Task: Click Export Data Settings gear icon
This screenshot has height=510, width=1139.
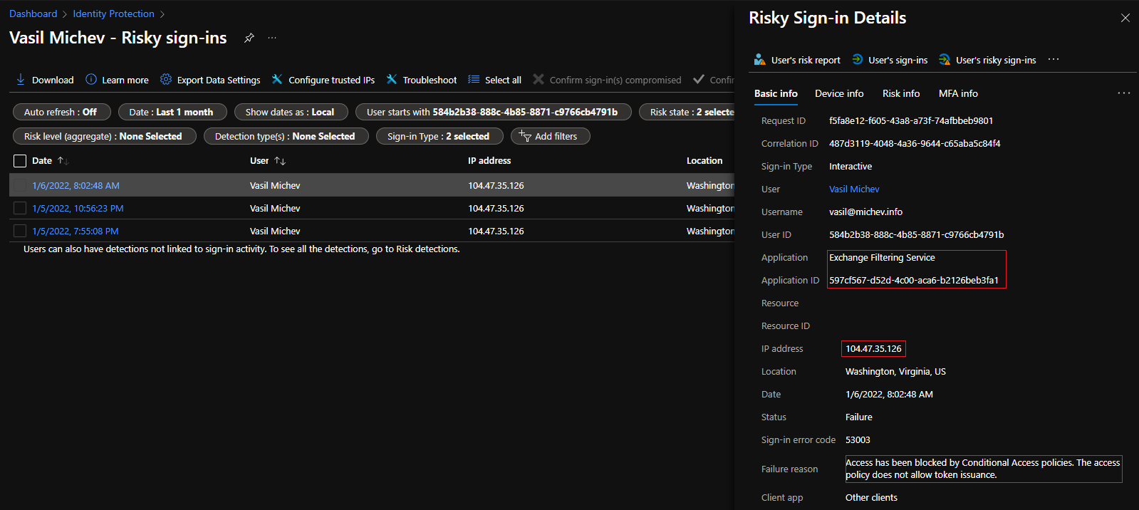Action: point(166,79)
